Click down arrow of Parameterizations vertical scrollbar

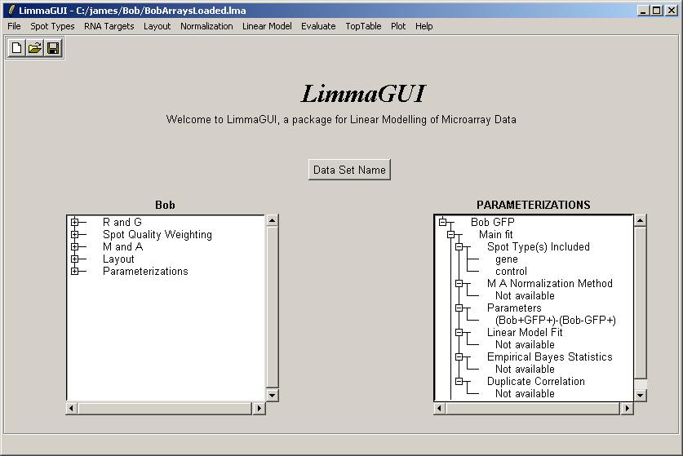click(641, 395)
